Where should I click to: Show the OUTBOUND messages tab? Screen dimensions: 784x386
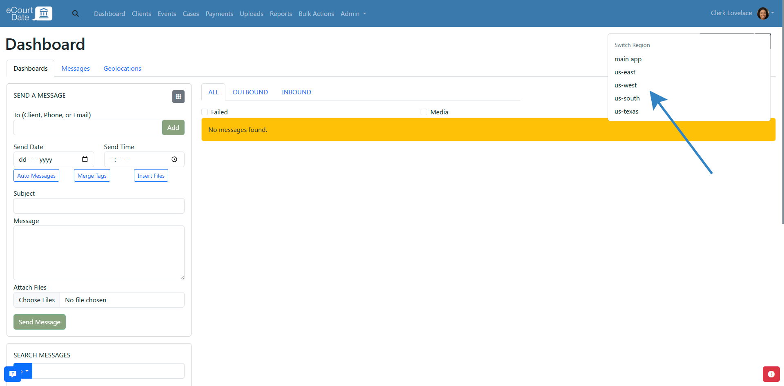click(x=250, y=92)
